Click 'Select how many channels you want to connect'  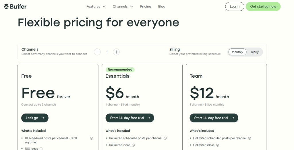[54, 54]
